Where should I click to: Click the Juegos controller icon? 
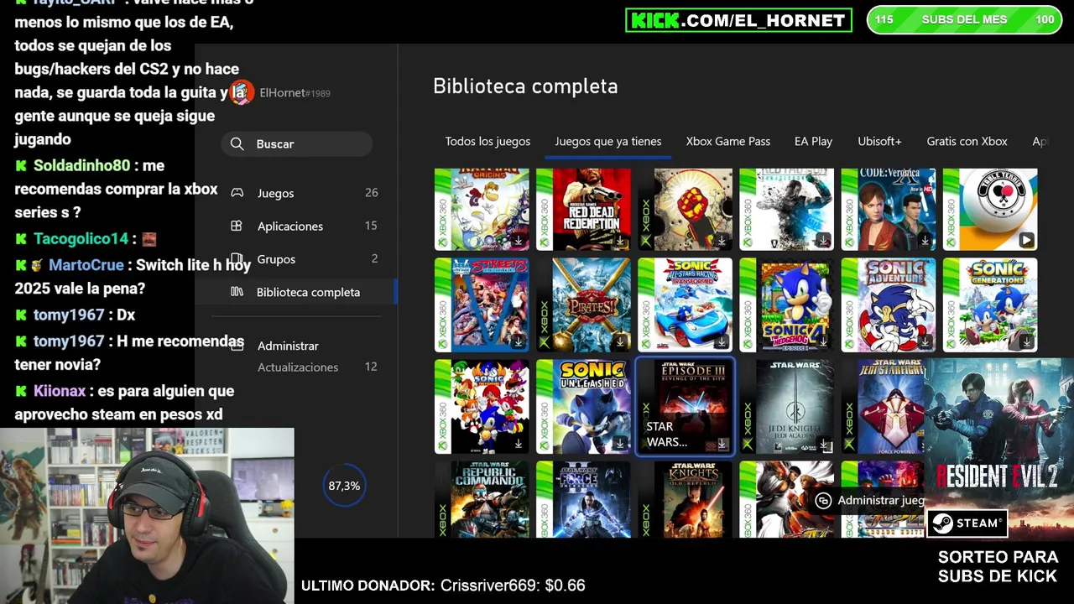pos(237,193)
